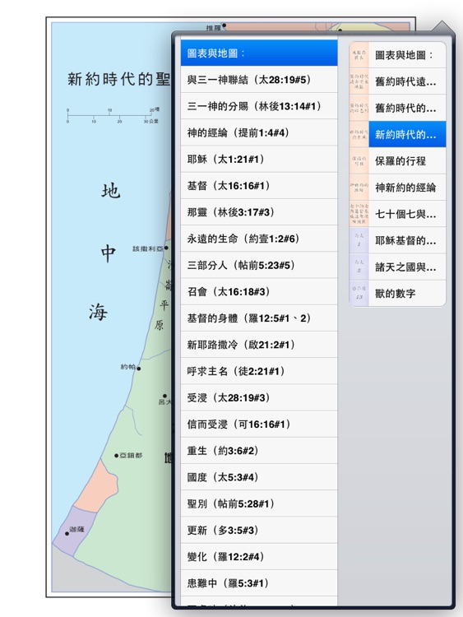Viewport: 463px width, 617px height.
Task: Tap 該撒利亞 city marker on map
Action: coord(166,248)
